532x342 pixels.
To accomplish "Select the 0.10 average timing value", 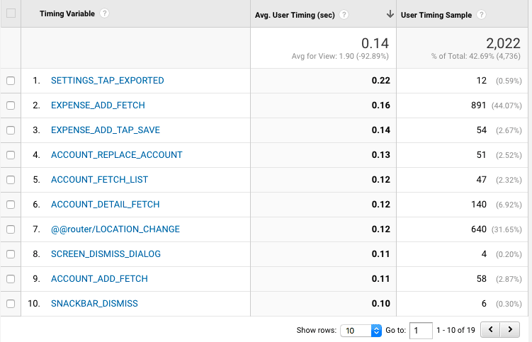I will click(380, 303).
